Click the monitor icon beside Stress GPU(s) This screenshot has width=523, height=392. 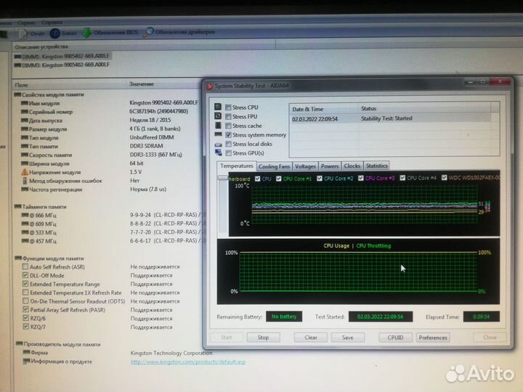click(218, 152)
